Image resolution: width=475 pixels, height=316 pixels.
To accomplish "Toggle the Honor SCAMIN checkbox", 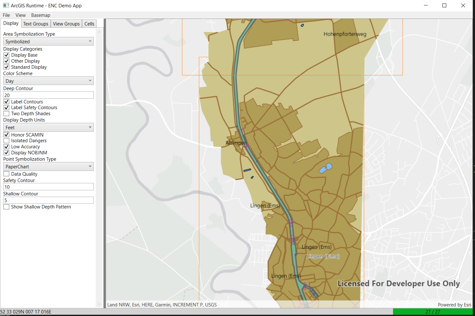I will [x=6, y=135].
